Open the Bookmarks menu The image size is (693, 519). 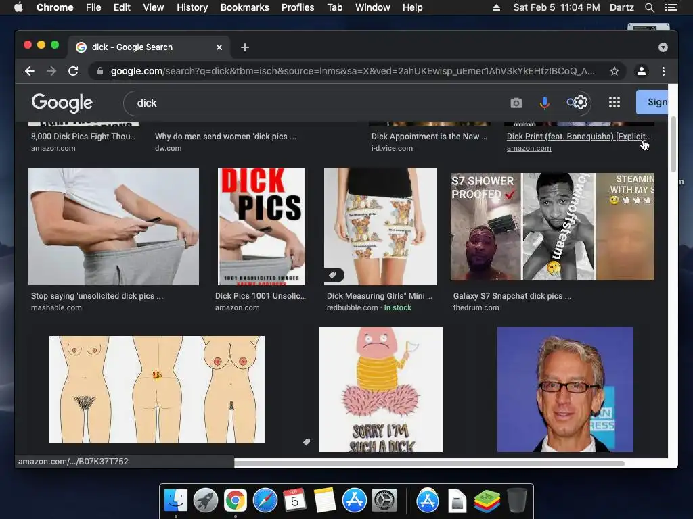tap(245, 7)
